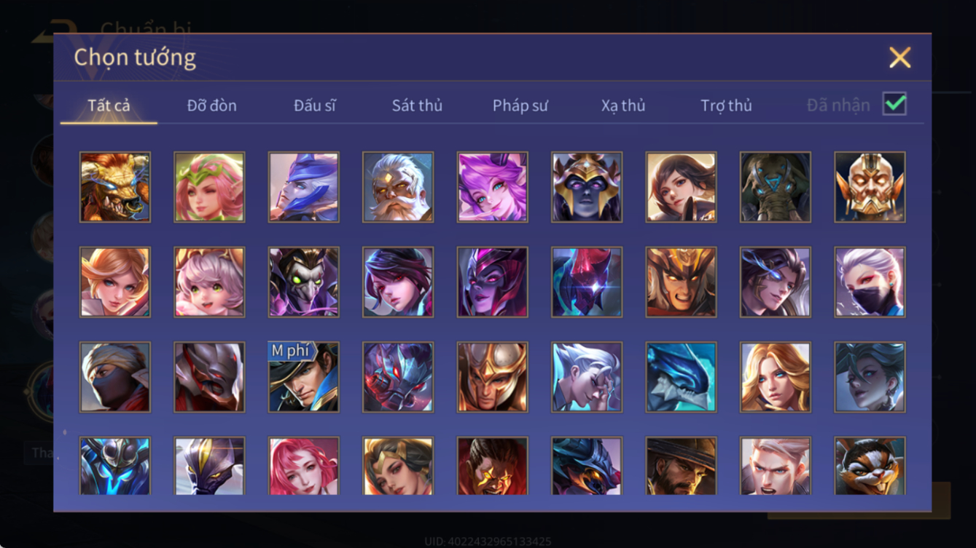Viewport: 976px width, 548px height.
Task: Open the Sát thủ tab
Action: click(x=417, y=106)
